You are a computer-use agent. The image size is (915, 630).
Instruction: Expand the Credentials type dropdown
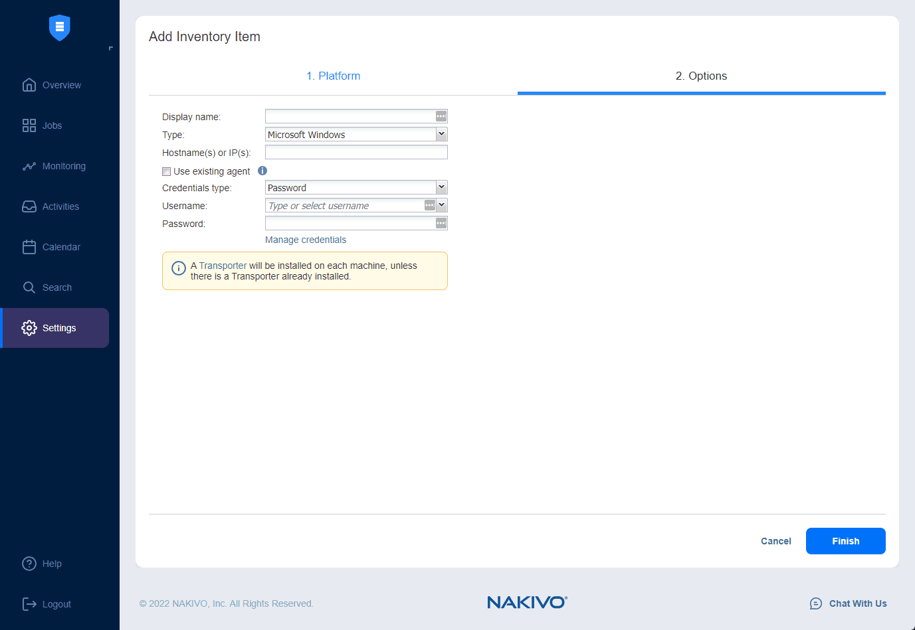point(441,187)
